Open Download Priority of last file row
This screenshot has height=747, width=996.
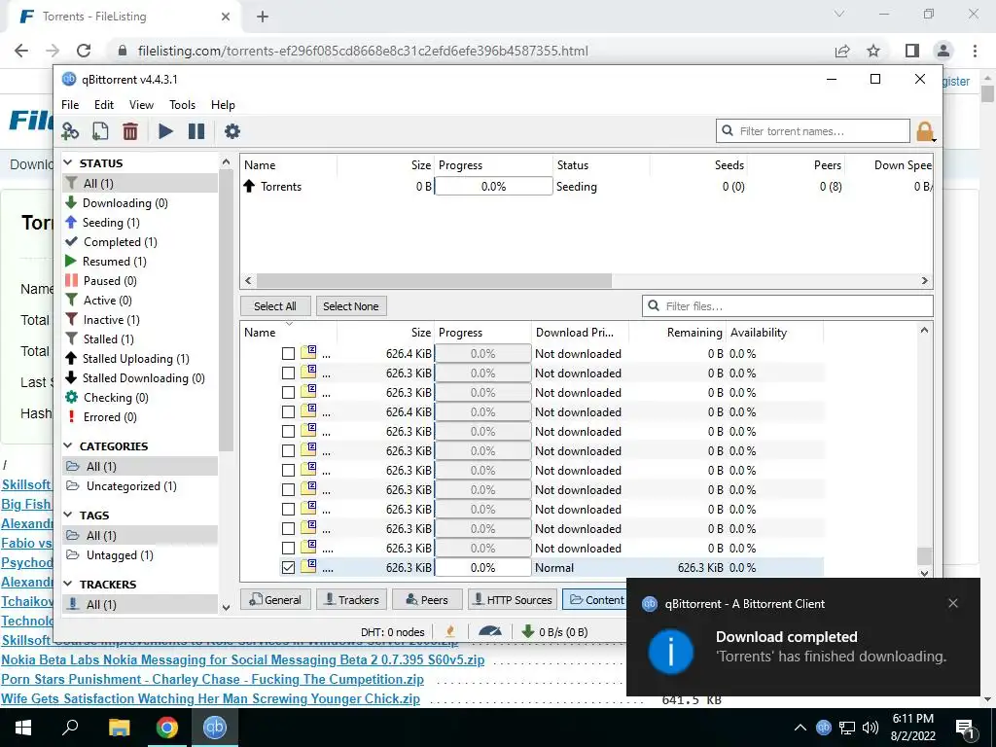(x=580, y=568)
